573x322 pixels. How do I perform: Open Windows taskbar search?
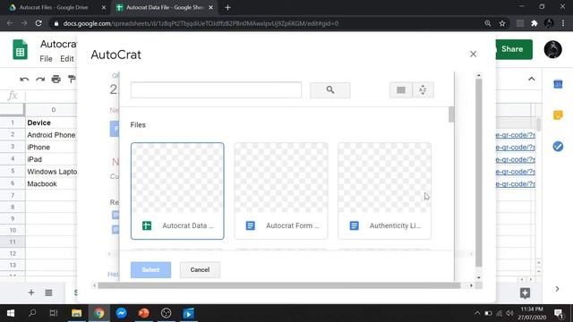point(32,313)
